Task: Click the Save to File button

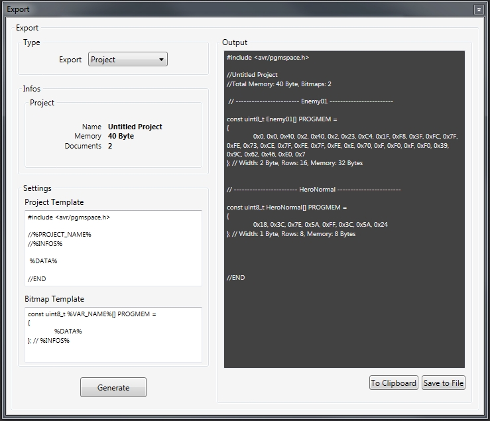Action: (444, 383)
